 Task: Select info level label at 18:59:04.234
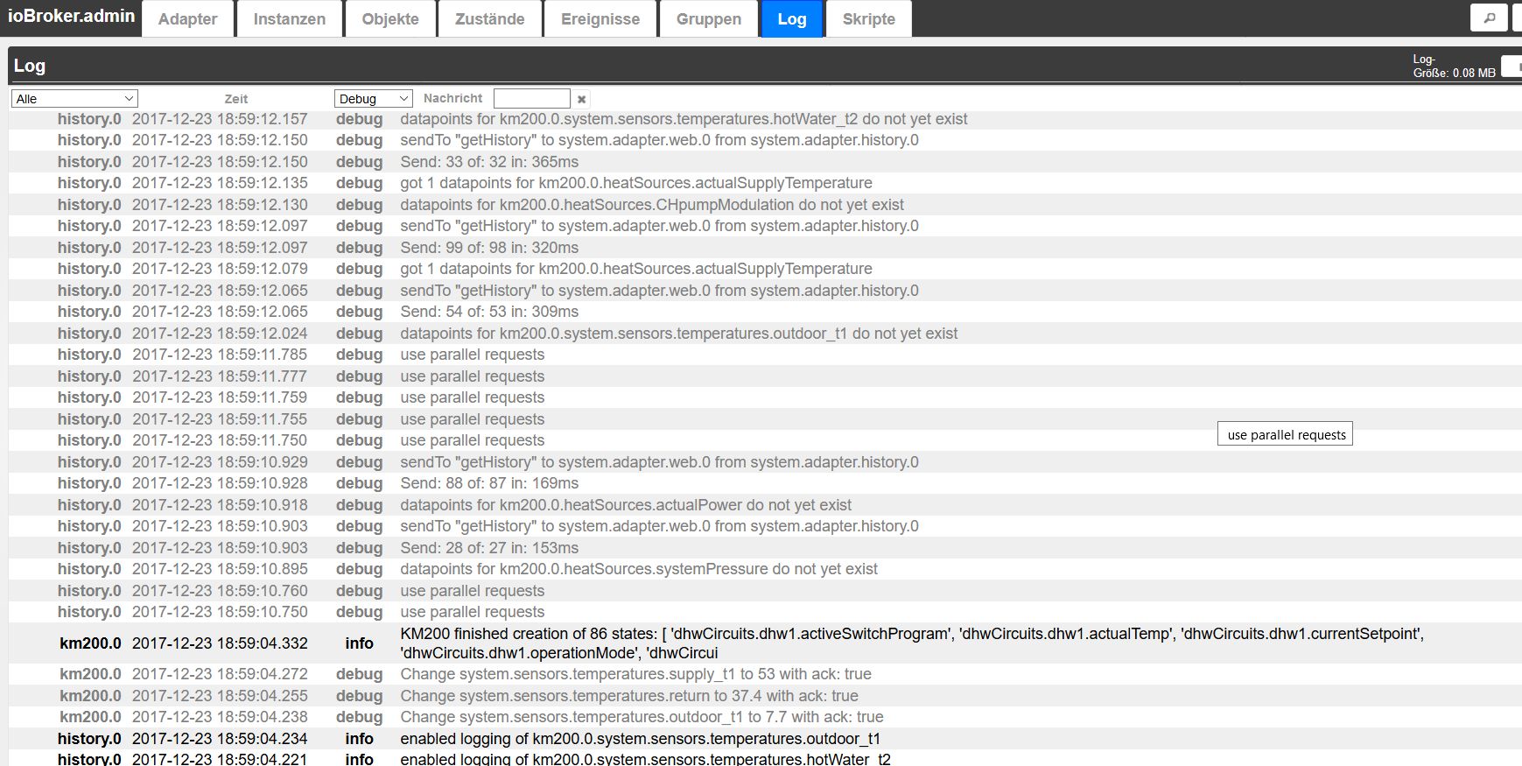pyautogui.click(x=359, y=739)
